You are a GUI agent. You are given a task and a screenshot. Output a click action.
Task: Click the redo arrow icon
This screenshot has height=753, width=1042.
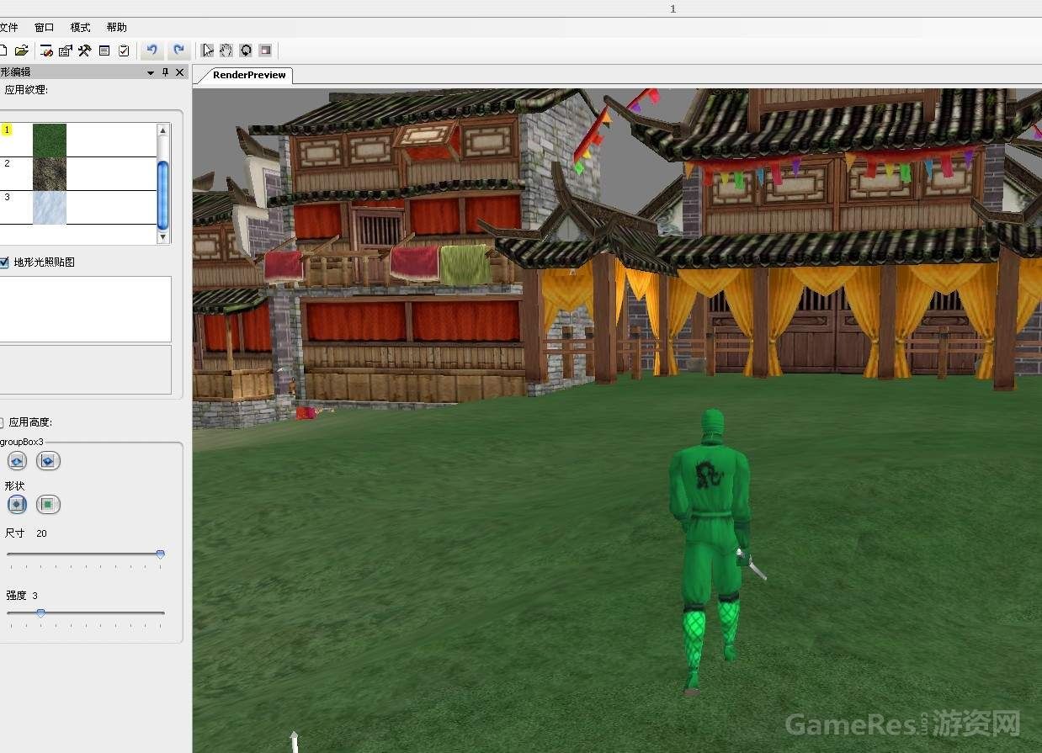point(178,50)
